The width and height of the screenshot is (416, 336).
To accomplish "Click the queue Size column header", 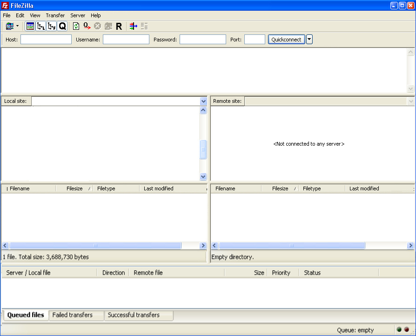I will (246, 273).
